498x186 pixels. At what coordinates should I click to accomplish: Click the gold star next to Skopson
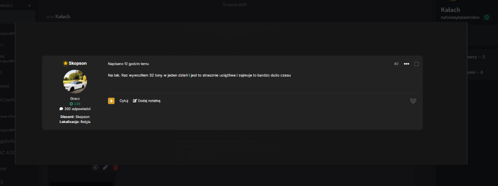(65, 63)
